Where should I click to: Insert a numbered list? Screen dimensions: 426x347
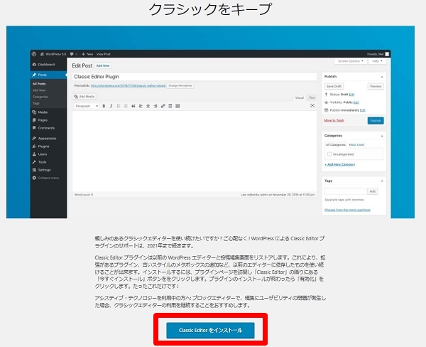click(x=126, y=106)
